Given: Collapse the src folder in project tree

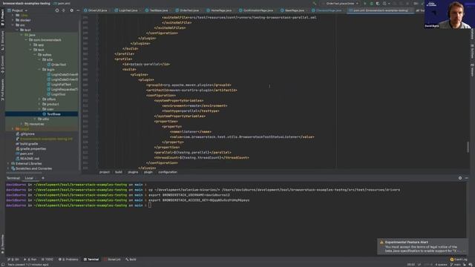Looking at the screenshot, I should [13, 24].
